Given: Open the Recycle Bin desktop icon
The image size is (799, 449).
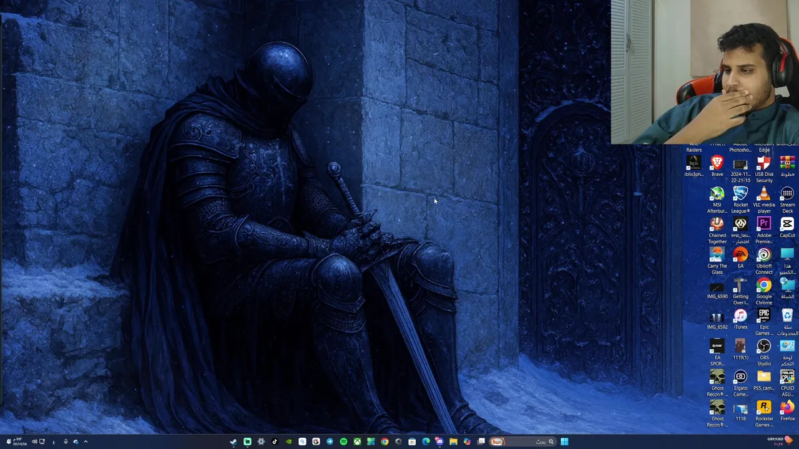Looking at the screenshot, I should point(787,322).
